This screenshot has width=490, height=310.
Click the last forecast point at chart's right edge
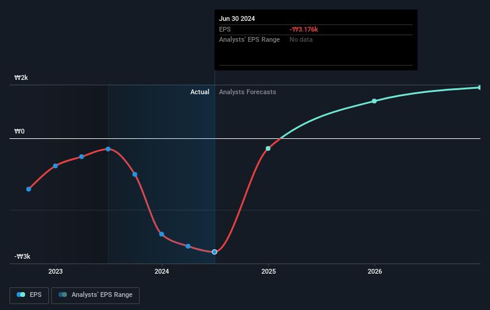[x=480, y=88]
